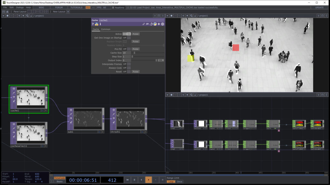Click the plus icon in cache1 parameter header
This screenshot has width=330, height=185.
click(159, 24)
